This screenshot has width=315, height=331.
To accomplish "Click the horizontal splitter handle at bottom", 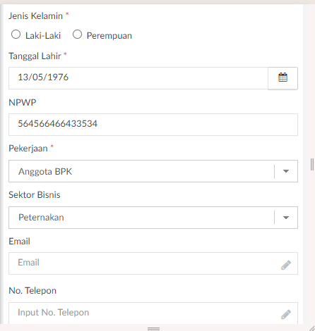I will click(153, 329).
